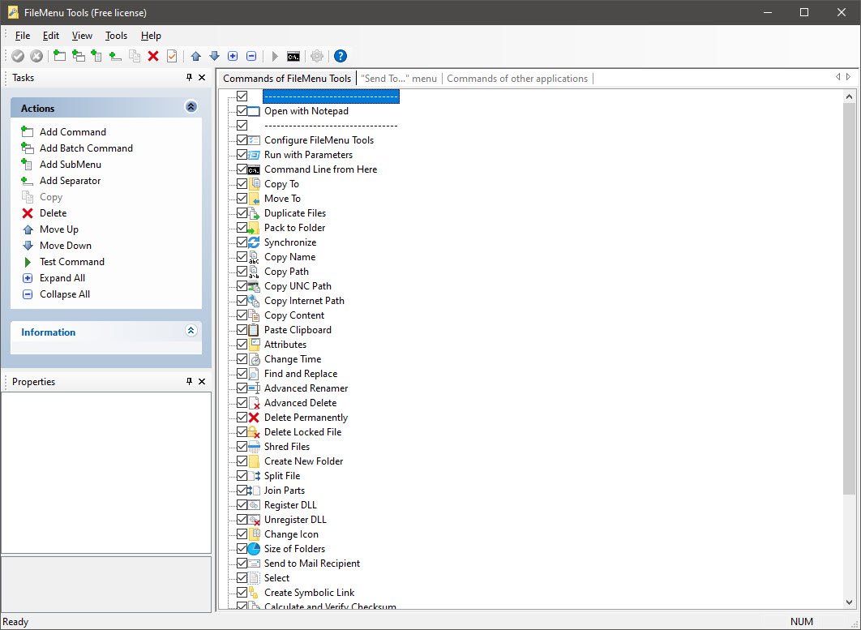Toggle the Copy Path checkbox
Image resolution: width=861 pixels, height=630 pixels.
[x=242, y=272]
